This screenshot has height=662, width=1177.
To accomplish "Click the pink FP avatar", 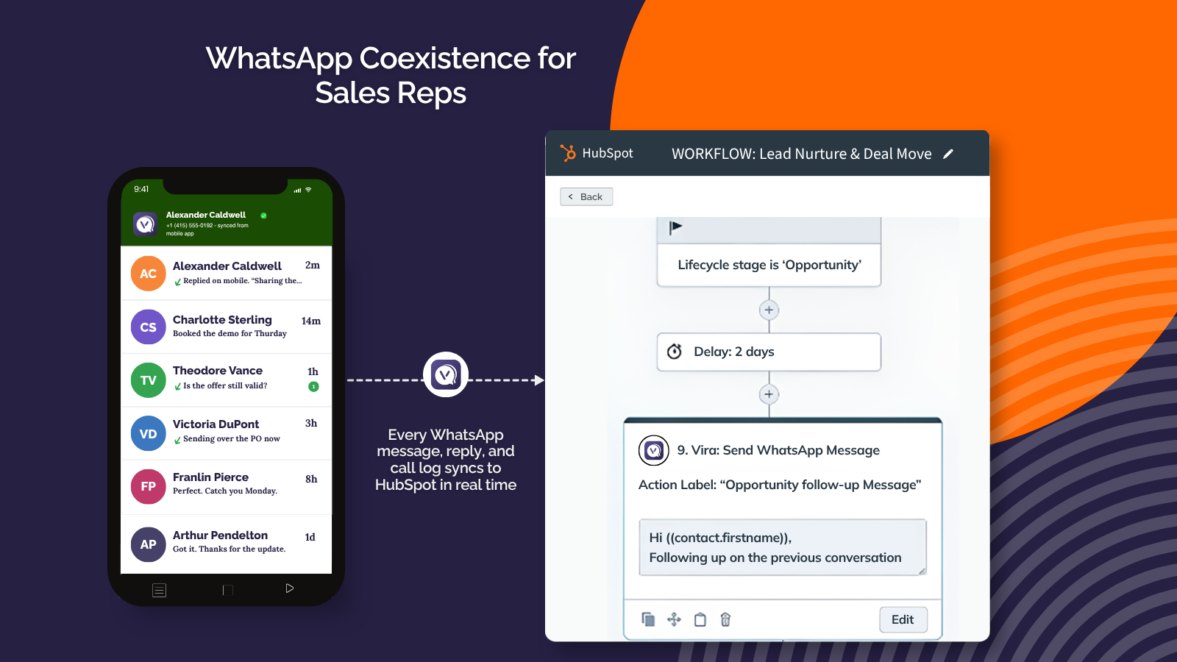I will pos(149,486).
